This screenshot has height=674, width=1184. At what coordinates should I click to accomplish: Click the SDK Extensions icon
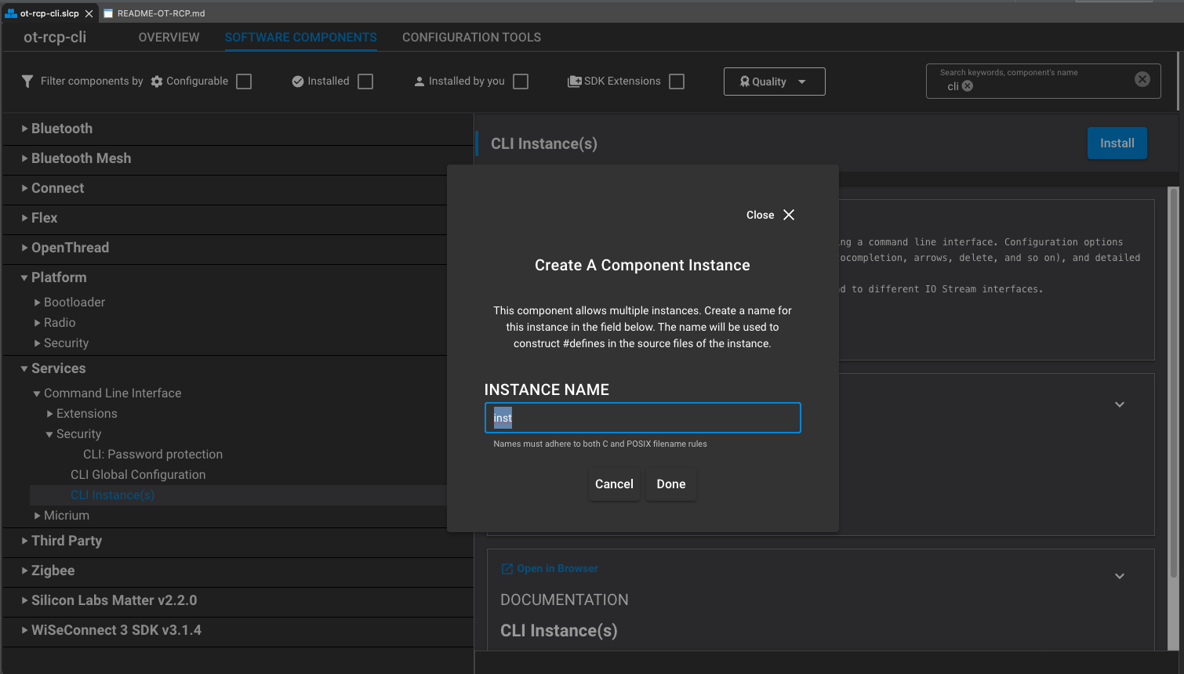pyautogui.click(x=575, y=82)
